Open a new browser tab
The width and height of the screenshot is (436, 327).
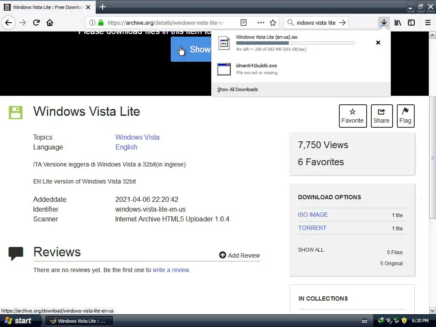[x=102, y=7]
